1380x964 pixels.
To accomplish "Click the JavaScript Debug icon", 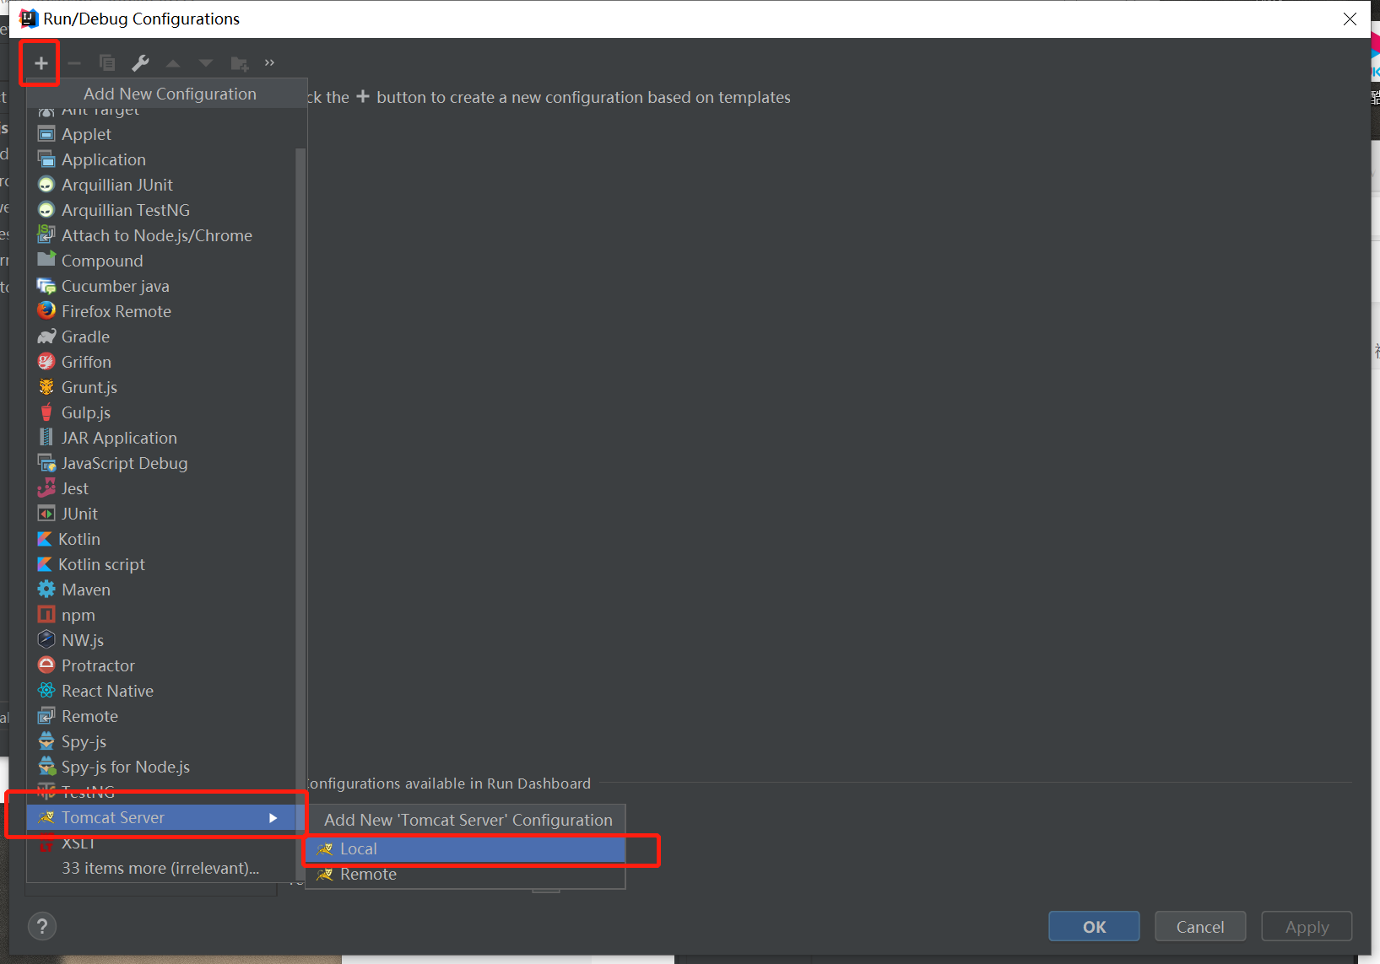I will (x=46, y=463).
